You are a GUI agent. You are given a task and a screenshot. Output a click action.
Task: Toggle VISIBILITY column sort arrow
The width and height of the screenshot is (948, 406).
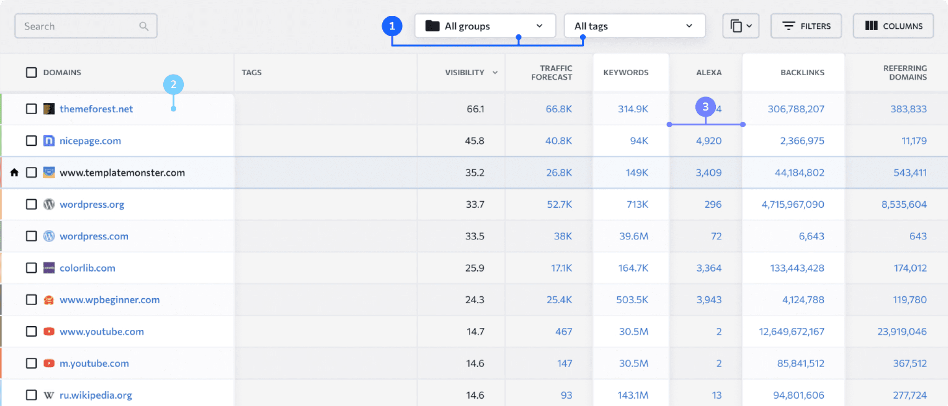coord(495,72)
